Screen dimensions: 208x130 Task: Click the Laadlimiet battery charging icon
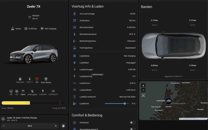tap(75, 103)
